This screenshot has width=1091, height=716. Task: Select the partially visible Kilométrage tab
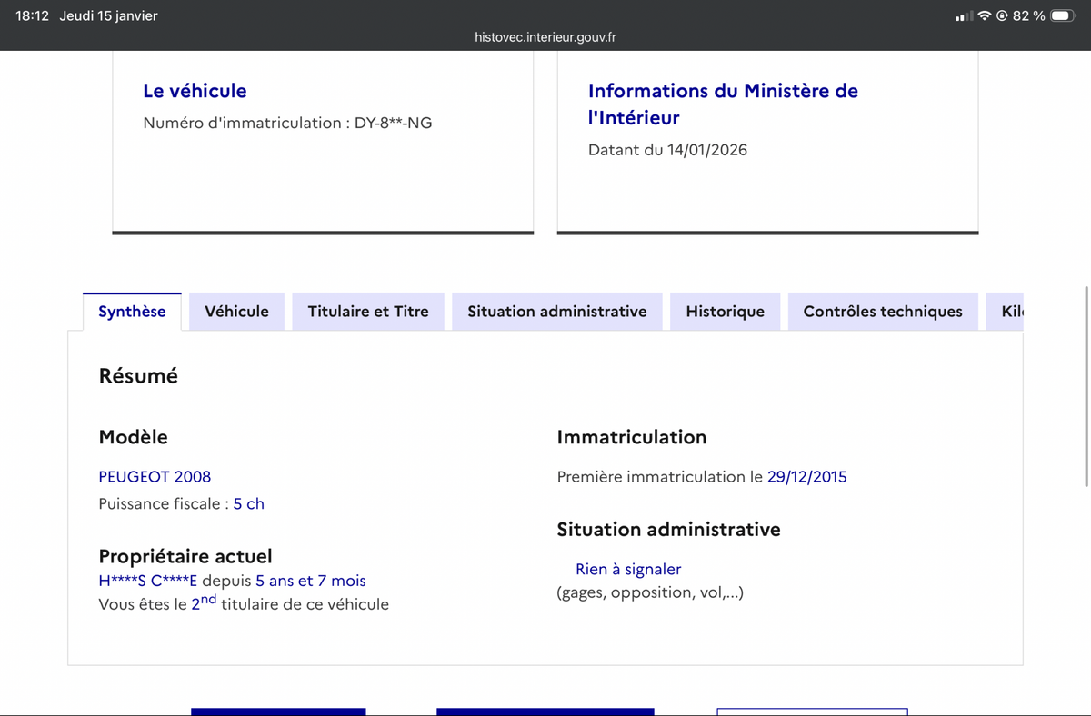click(x=1011, y=312)
